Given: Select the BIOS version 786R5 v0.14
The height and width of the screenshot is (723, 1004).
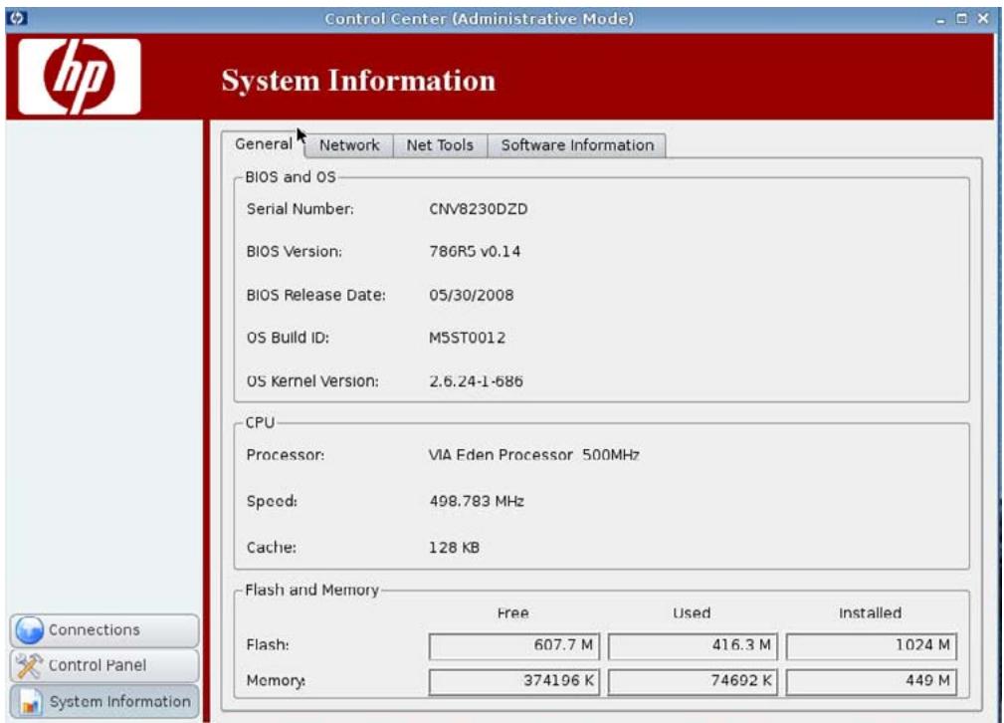Looking at the screenshot, I should tap(475, 251).
